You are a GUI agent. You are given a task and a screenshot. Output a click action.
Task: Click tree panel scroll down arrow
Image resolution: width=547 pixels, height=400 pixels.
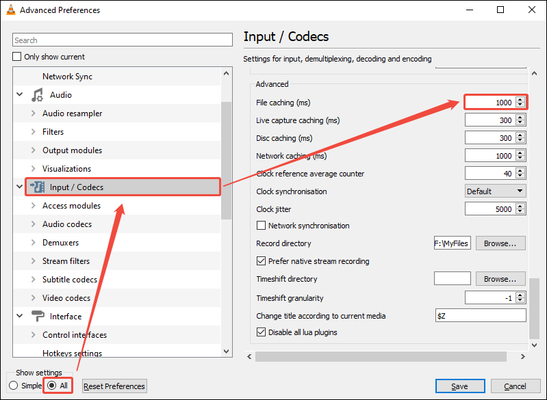click(226, 351)
